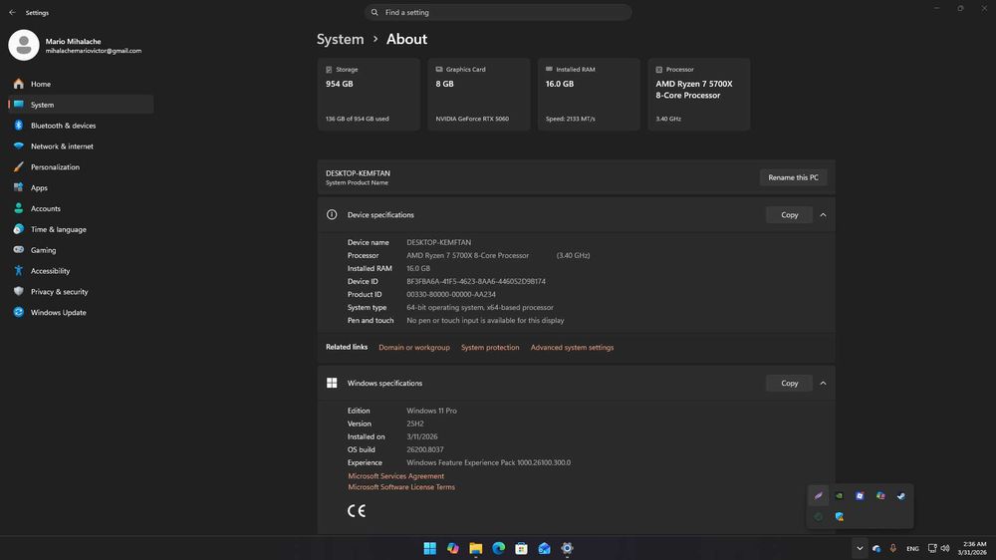Click the Windows logo beside Windows specifications
996x560 pixels.
click(332, 383)
